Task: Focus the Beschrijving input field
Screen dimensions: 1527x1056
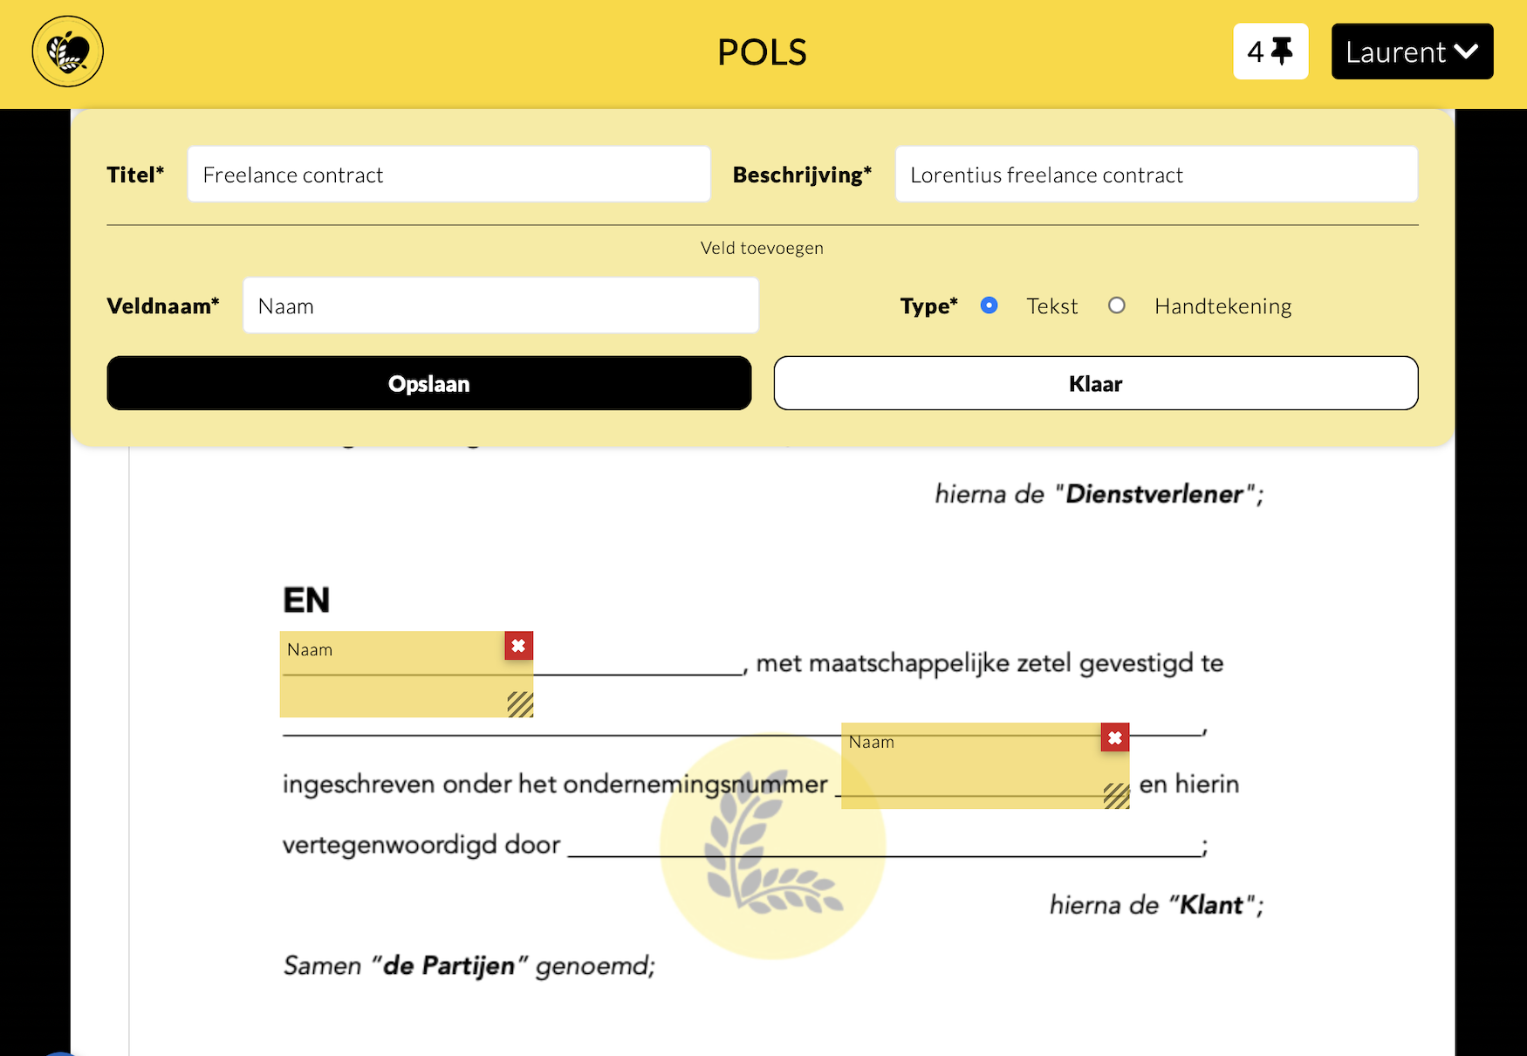Action: click(1156, 175)
